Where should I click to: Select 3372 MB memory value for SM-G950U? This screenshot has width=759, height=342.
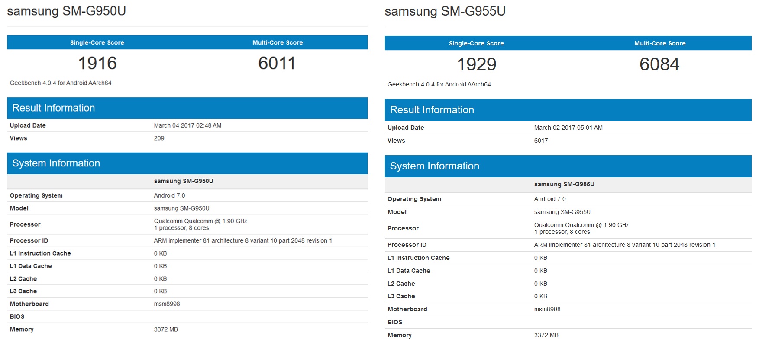(166, 329)
